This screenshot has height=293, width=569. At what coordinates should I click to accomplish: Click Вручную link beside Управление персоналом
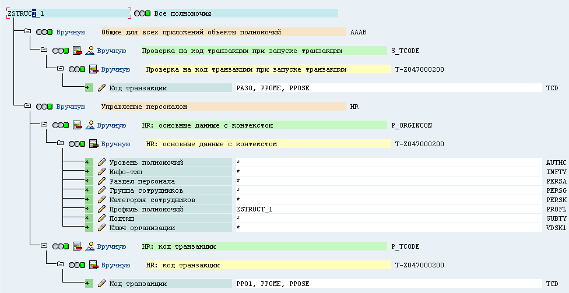71,107
